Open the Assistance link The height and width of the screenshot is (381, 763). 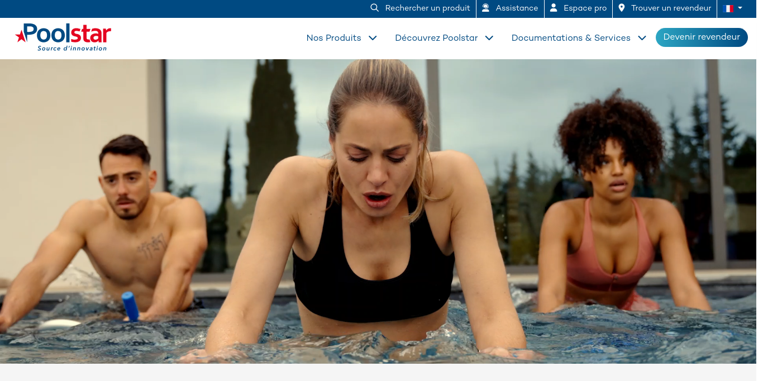coord(517,8)
